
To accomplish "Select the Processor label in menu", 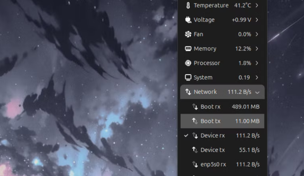I will (207, 63).
